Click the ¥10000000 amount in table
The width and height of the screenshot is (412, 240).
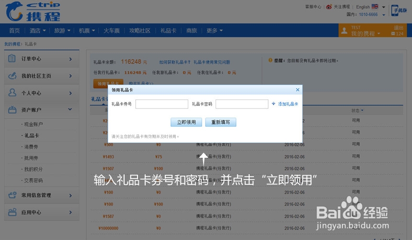(108, 228)
